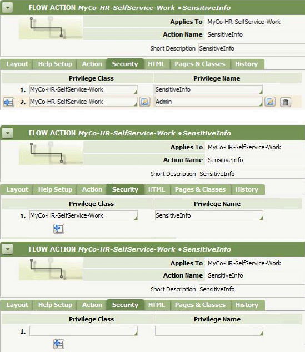Click the flow action diagram image in the top panel

pyautogui.click(x=51, y=28)
